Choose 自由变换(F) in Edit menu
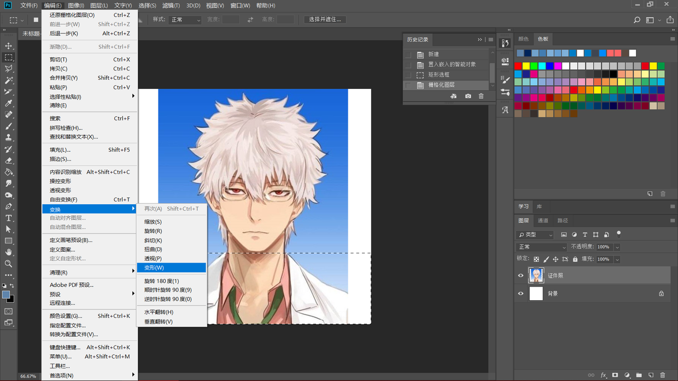Viewport: 678px width, 381px height. (90, 200)
